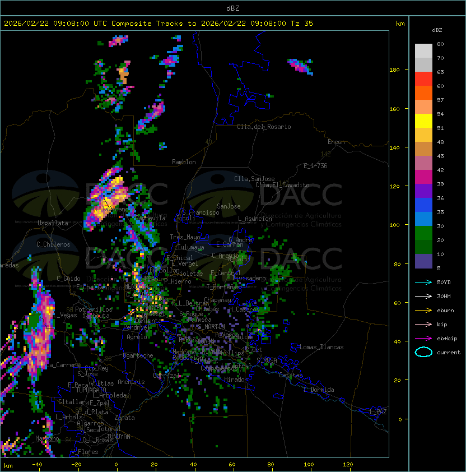Click the 'Encon' map label
Image resolution: width=466 pixels, height=472 pixels.
click(x=336, y=142)
